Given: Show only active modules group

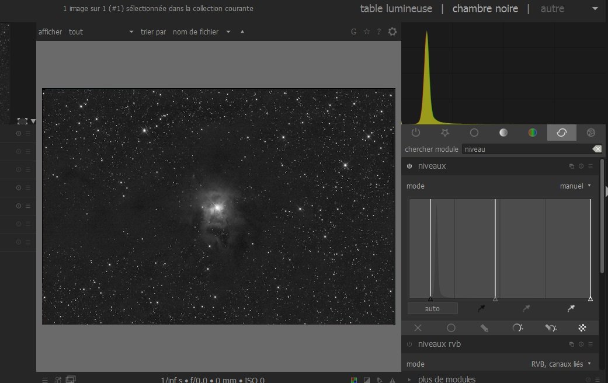Looking at the screenshot, I should 416,133.
